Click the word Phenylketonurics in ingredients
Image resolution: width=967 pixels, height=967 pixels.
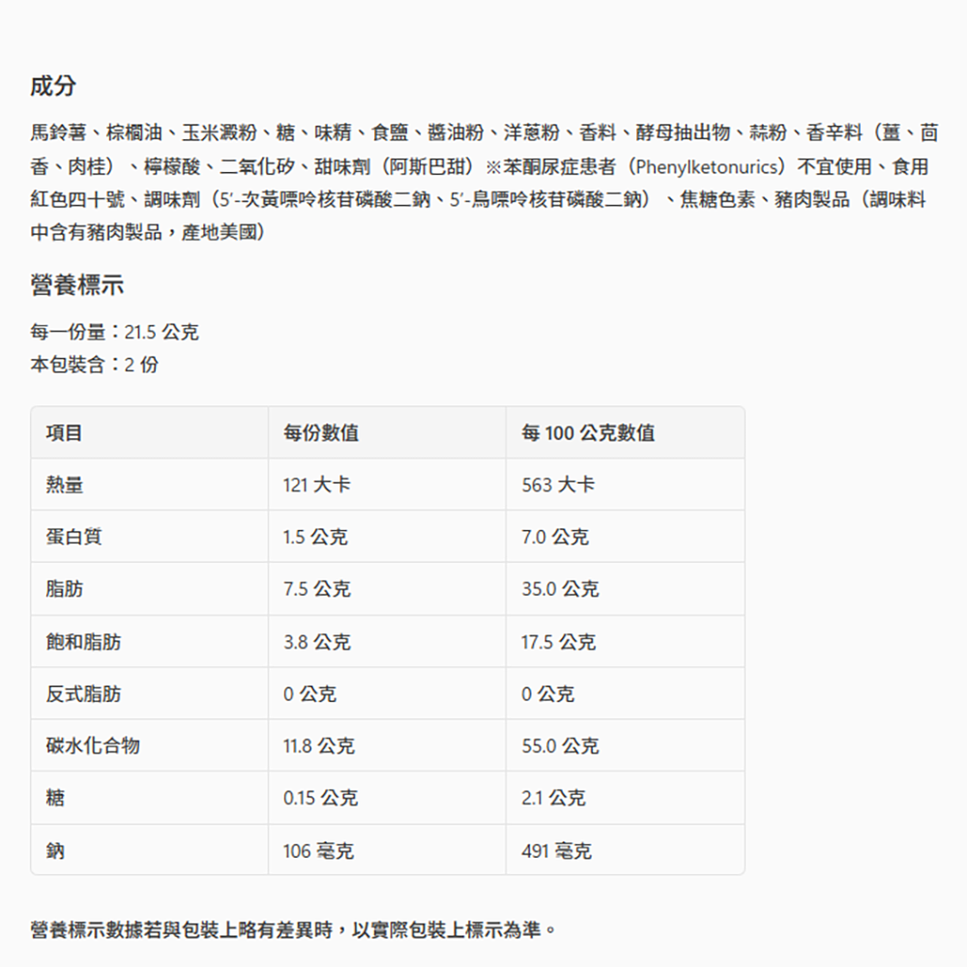click(x=705, y=167)
